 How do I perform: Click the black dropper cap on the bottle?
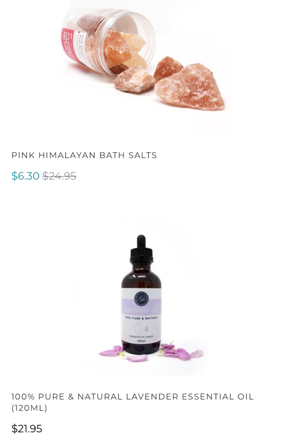point(141,249)
